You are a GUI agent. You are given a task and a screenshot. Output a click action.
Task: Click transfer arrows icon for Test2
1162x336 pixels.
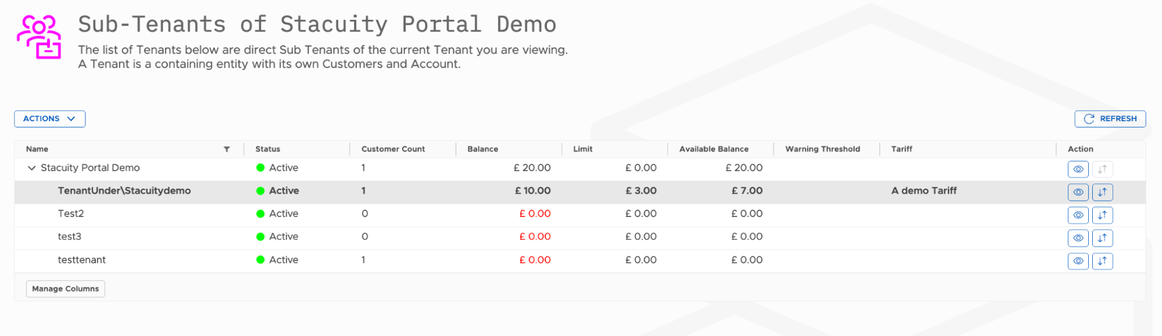[x=1102, y=215]
